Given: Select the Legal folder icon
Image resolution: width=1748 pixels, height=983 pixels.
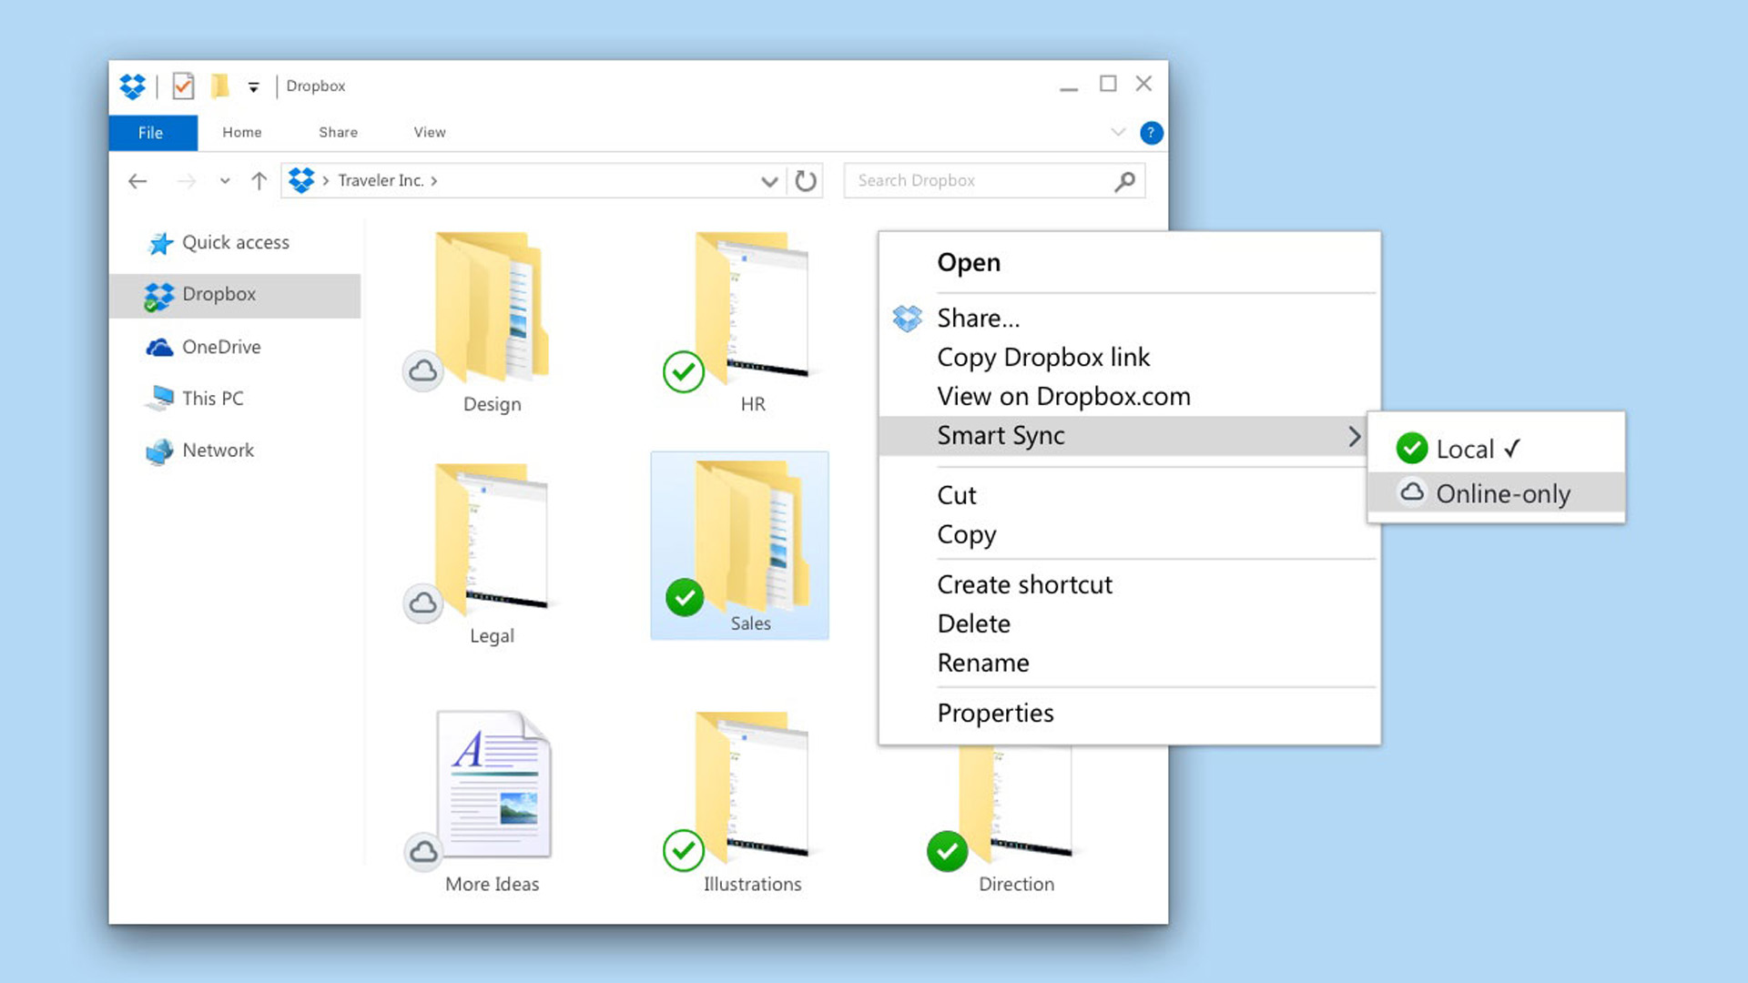Looking at the screenshot, I should 492,539.
